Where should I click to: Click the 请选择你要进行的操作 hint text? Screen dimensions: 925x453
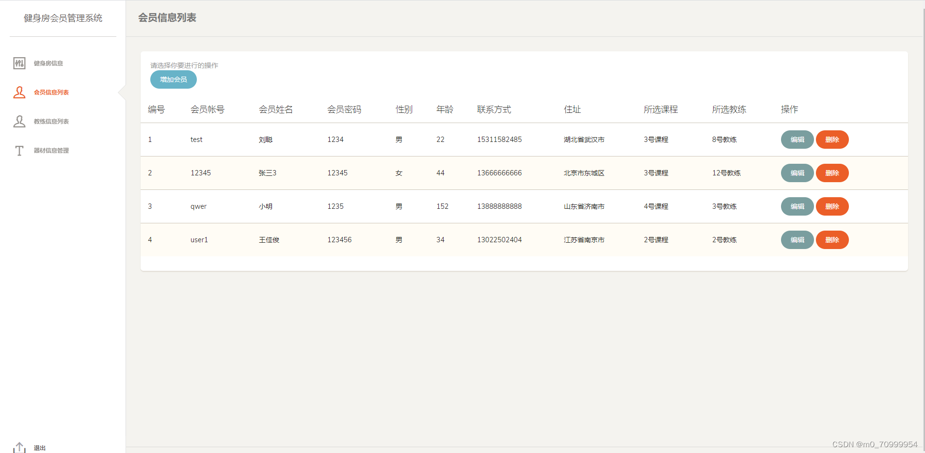pos(184,65)
